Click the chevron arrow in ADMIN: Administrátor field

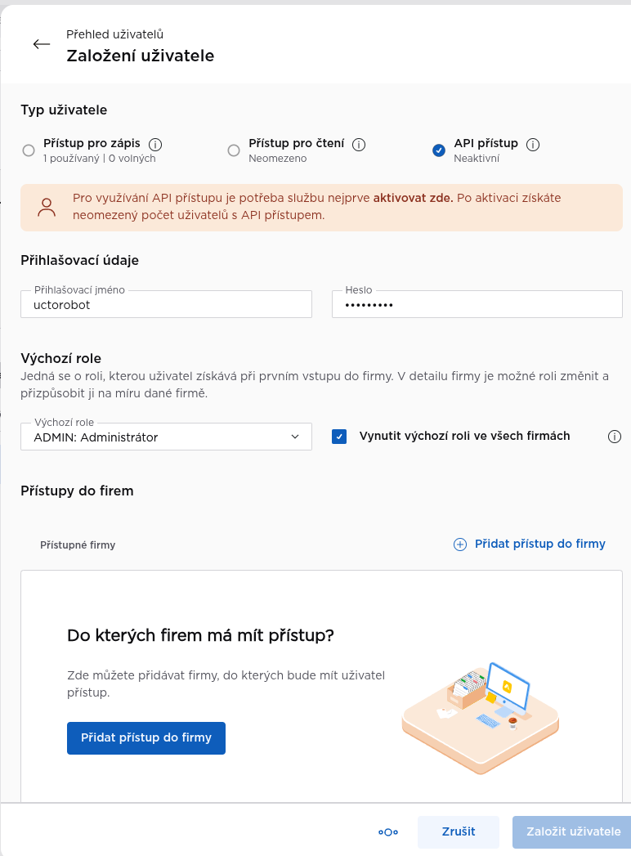click(295, 437)
